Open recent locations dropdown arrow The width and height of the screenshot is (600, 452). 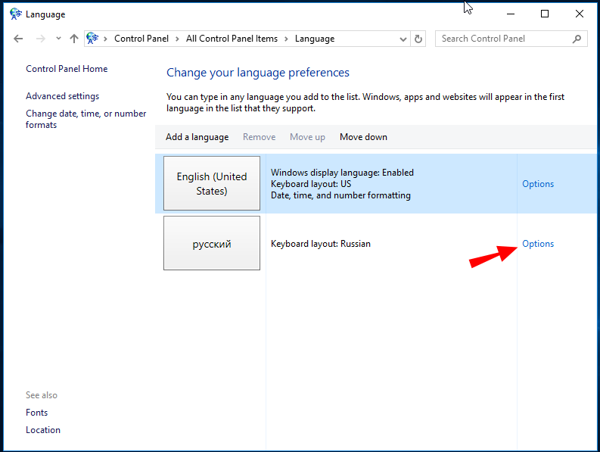coord(58,39)
